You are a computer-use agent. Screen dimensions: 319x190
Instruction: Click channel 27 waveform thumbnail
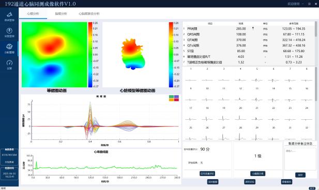[224, 137]
